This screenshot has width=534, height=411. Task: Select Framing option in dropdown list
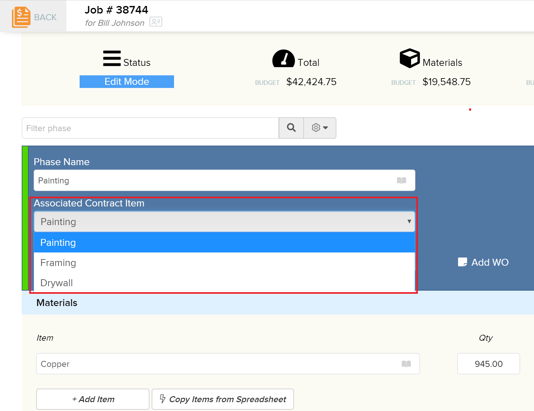point(224,263)
